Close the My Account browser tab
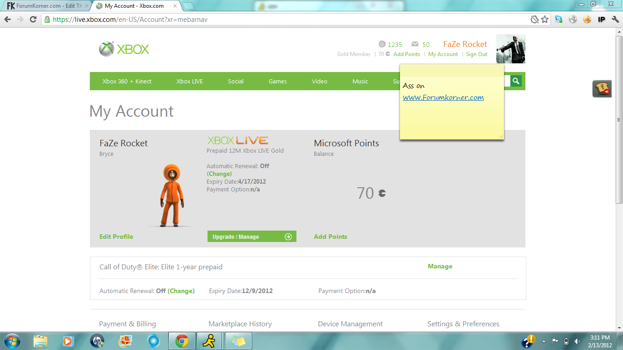This screenshot has width=623, height=350. (176, 6)
